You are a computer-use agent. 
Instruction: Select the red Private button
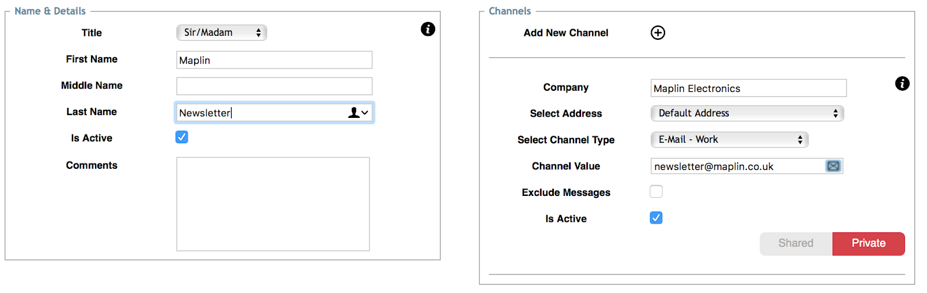pos(868,243)
